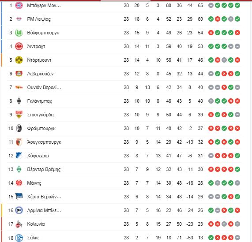The image size is (252, 242).
Task: Click Werder Bremen's only green win indicator
Action: point(237,169)
